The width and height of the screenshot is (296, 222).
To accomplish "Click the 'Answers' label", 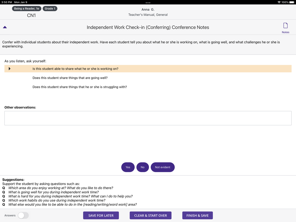I will click(x=10, y=215).
